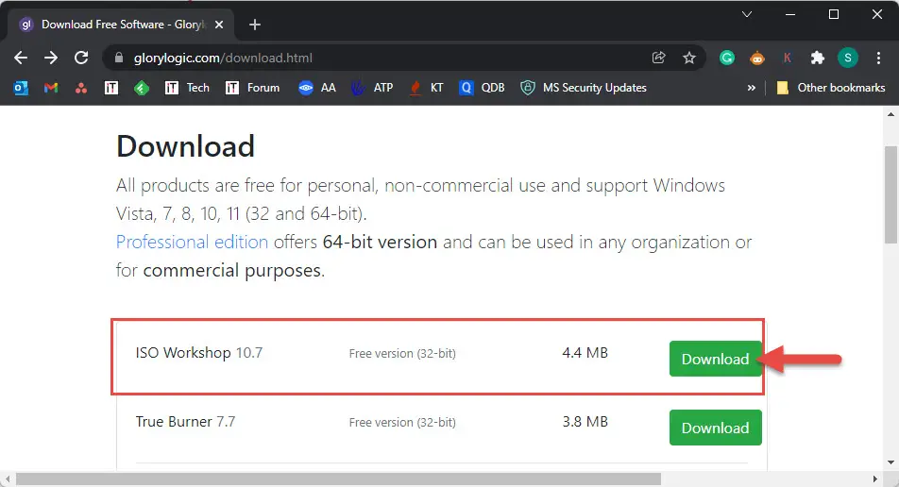Screen dimensions: 899x487
Task: Open the share page icon in address bar
Action: tap(659, 58)
